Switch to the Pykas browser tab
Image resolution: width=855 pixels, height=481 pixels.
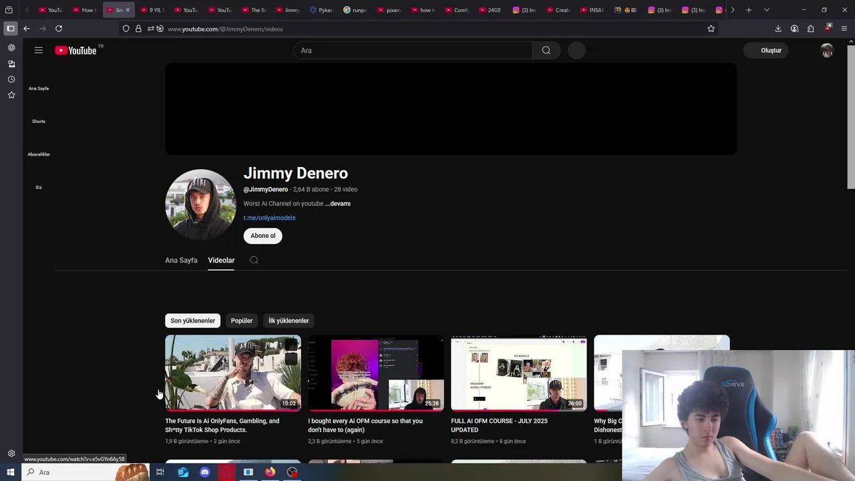(321, 10)
